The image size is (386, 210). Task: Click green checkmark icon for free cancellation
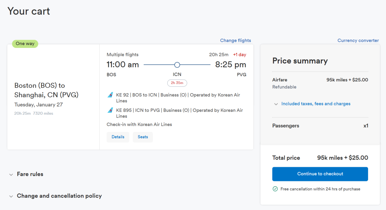click(275, 189)
